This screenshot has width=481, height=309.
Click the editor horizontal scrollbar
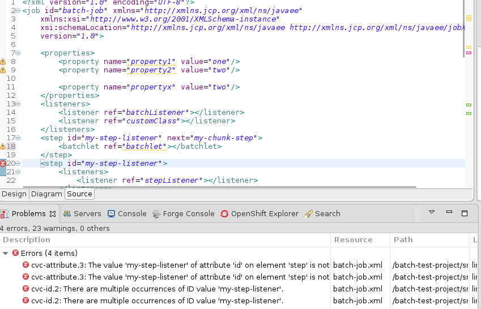(219, 187)
